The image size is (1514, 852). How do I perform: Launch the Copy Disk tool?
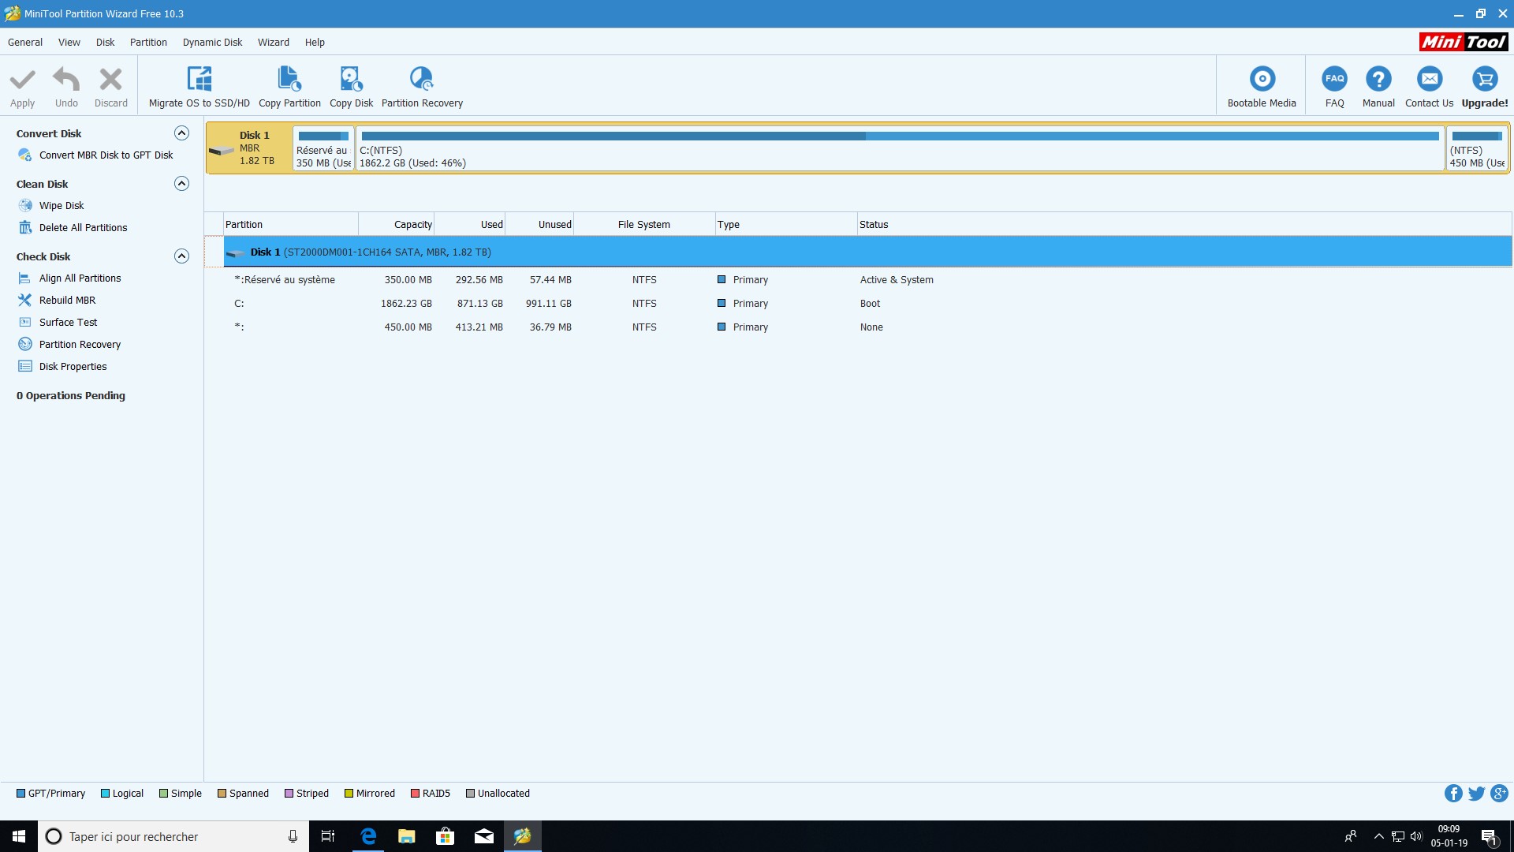click(351, 79)
